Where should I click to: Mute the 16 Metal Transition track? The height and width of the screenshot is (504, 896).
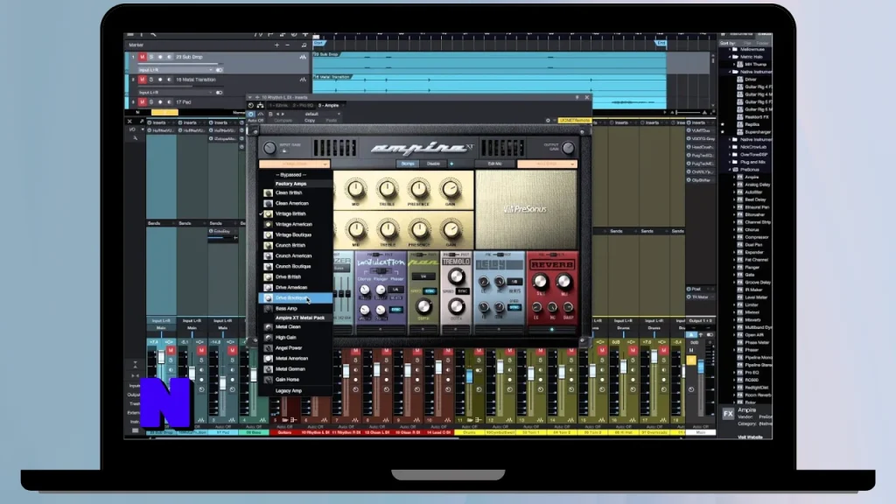(143, 80)
